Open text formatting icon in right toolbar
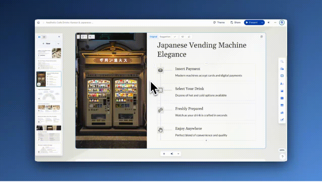The image size is (322, 182). click(x=282, y=84)
